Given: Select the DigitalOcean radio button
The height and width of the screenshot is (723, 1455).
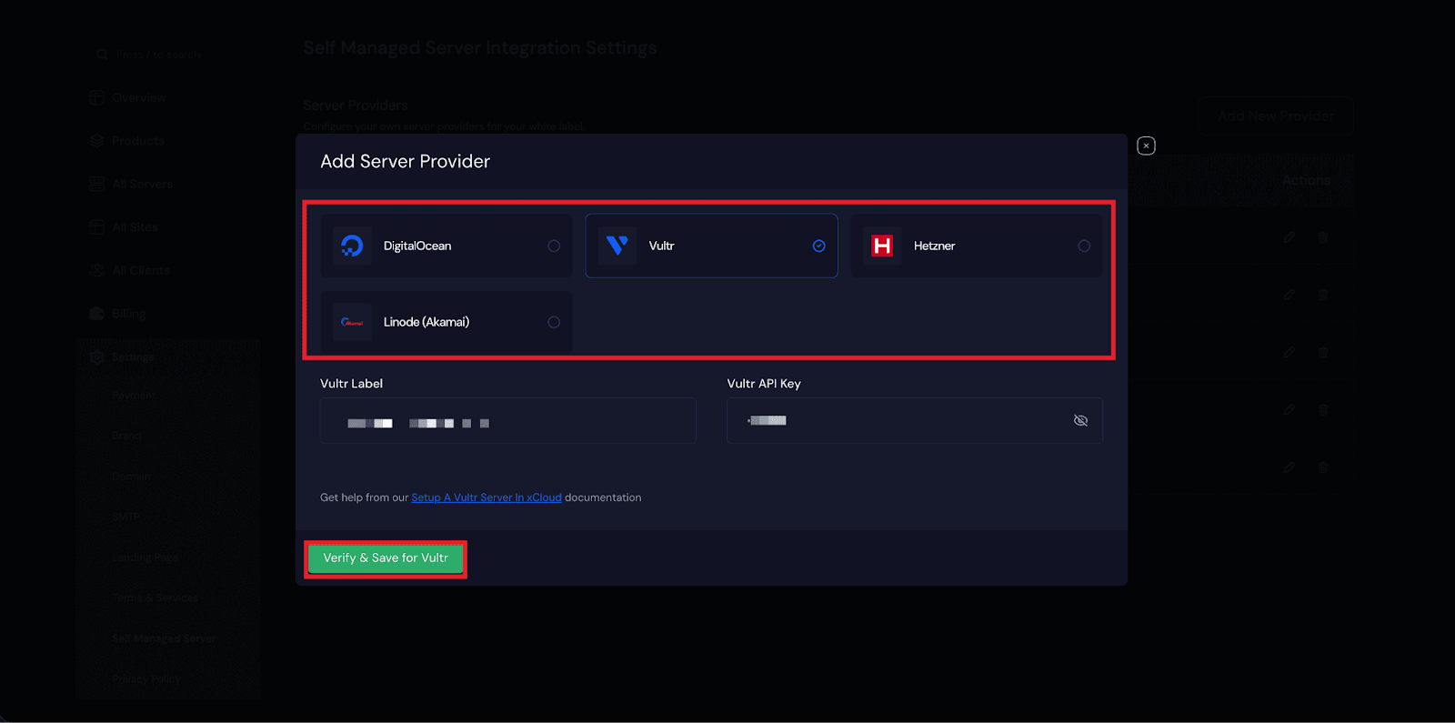Looking at the screenshot, I should point(554,246).
